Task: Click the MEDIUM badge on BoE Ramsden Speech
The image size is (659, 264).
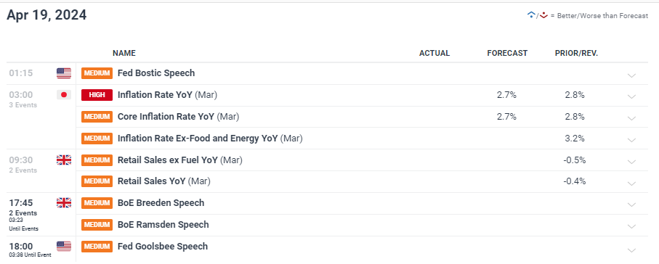Action: [x=97, y=225]
